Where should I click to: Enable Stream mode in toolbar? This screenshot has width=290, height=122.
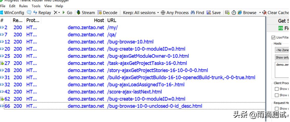pos(86,13)
